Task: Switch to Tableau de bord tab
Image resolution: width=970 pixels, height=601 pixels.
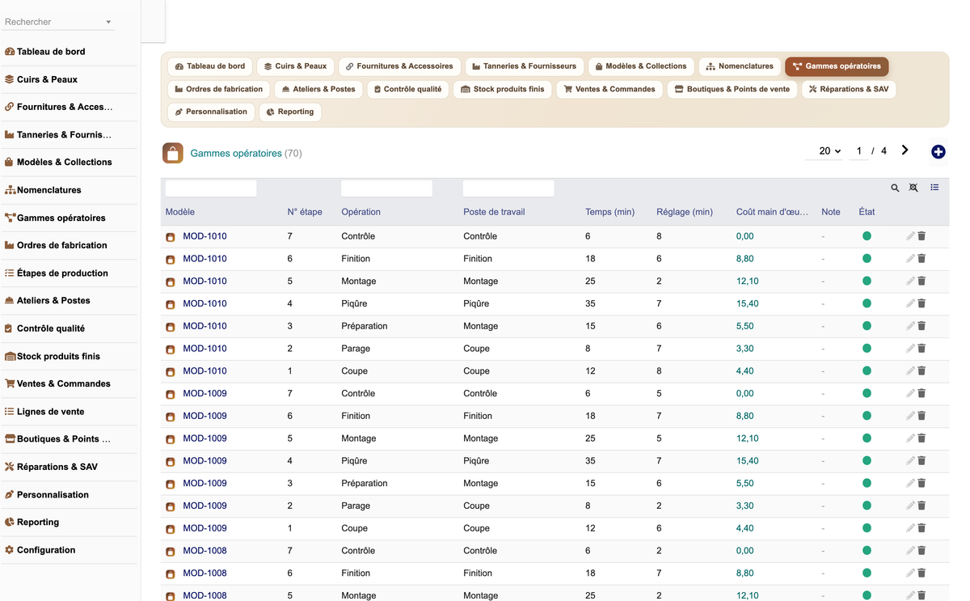Action: point(210,66)
